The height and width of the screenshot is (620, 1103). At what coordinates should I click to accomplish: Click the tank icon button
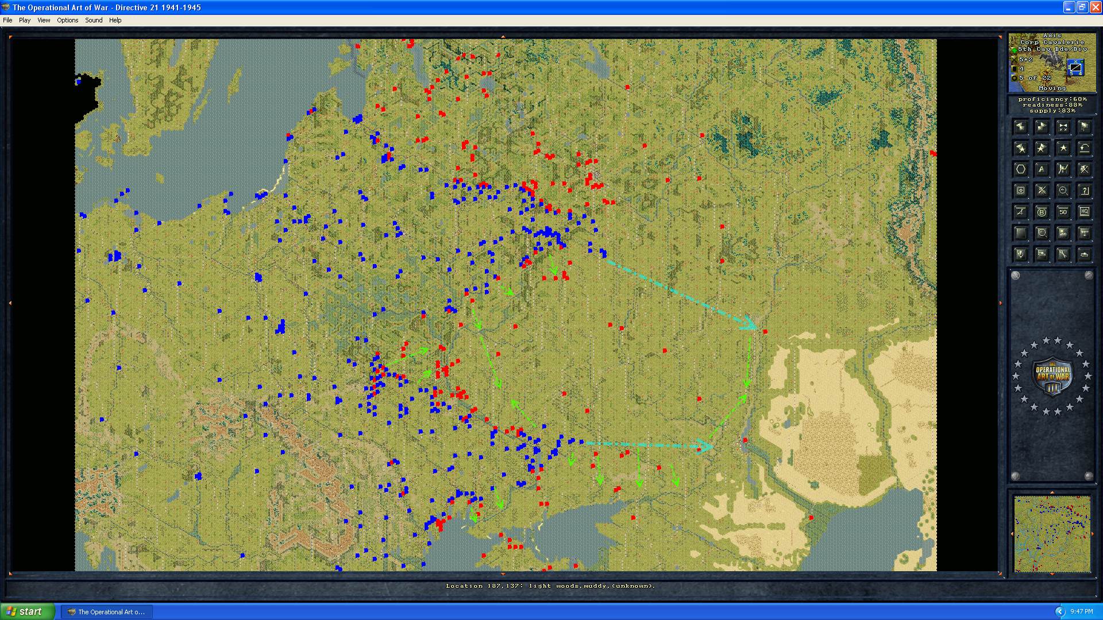[x=1085, y=254]
